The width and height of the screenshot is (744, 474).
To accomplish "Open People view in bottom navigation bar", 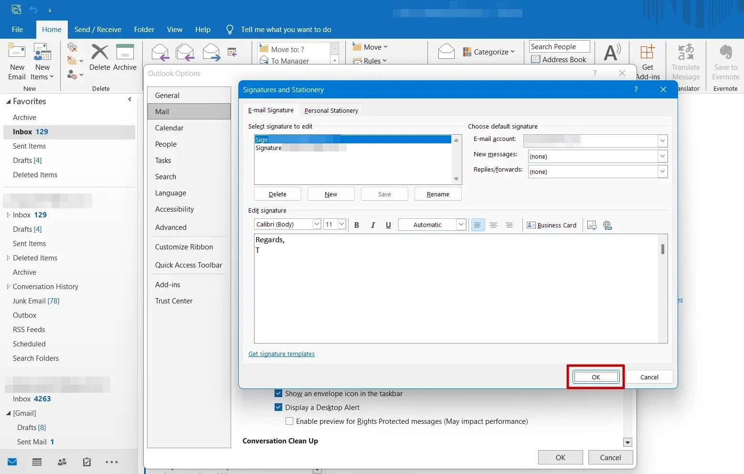I will [x=62, y=462].
